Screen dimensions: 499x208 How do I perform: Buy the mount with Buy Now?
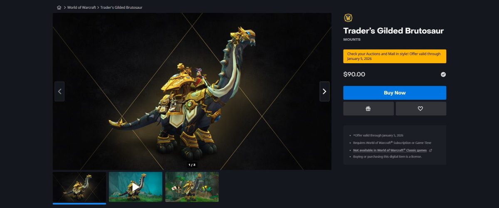click(395, 93)
